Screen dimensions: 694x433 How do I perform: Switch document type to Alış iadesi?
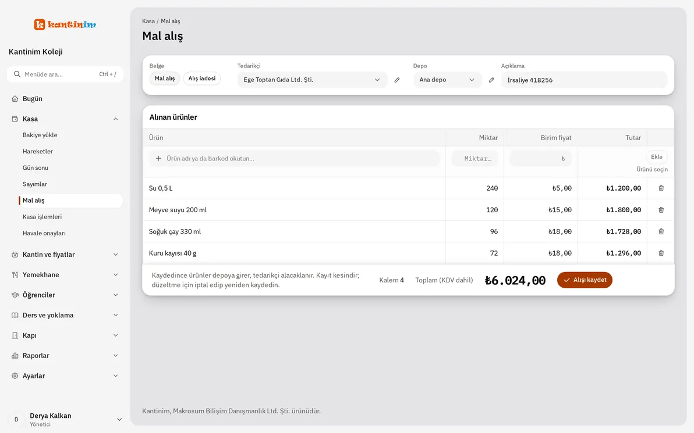click(202, 78)
